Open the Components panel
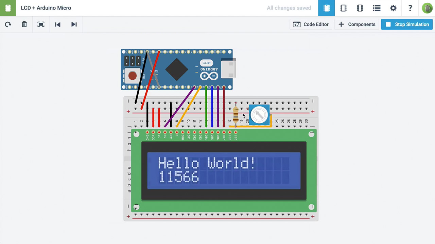Viewport: 435px width, 244px height. (x=357, y=24)
